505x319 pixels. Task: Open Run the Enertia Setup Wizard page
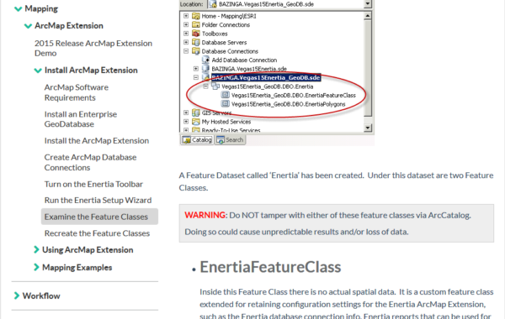pos(98,200)
